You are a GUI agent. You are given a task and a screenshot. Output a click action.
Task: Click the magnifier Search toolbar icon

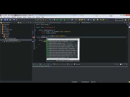pyautogui.click(x=84, y=20)
